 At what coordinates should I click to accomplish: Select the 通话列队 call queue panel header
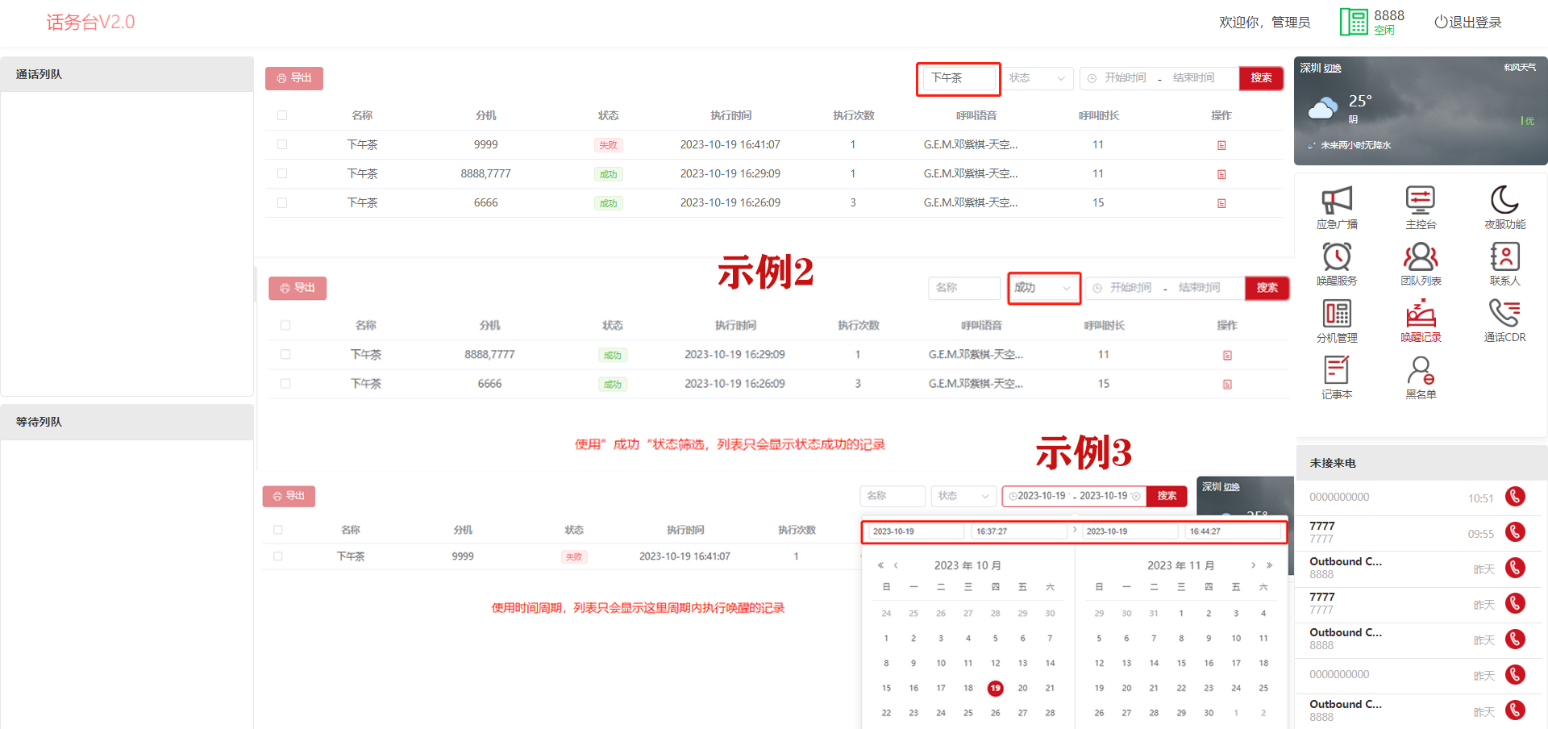pos(127,74)
